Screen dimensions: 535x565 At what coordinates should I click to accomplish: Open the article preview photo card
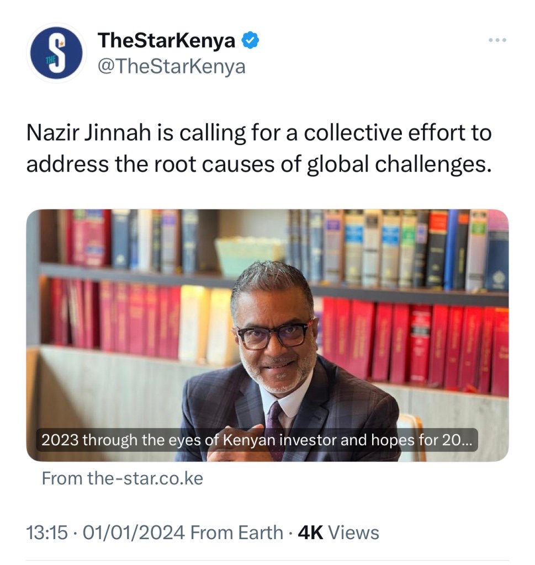(267, 334)
